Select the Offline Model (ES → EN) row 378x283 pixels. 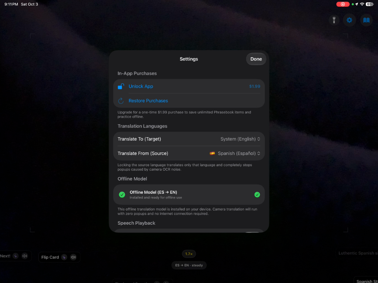point(189,194)
